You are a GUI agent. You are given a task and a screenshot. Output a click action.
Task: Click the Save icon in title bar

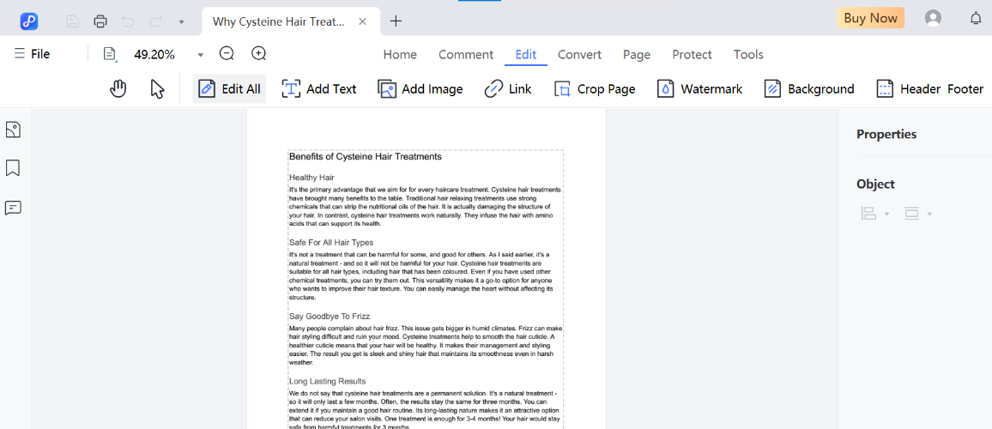(x=73, y=21)
